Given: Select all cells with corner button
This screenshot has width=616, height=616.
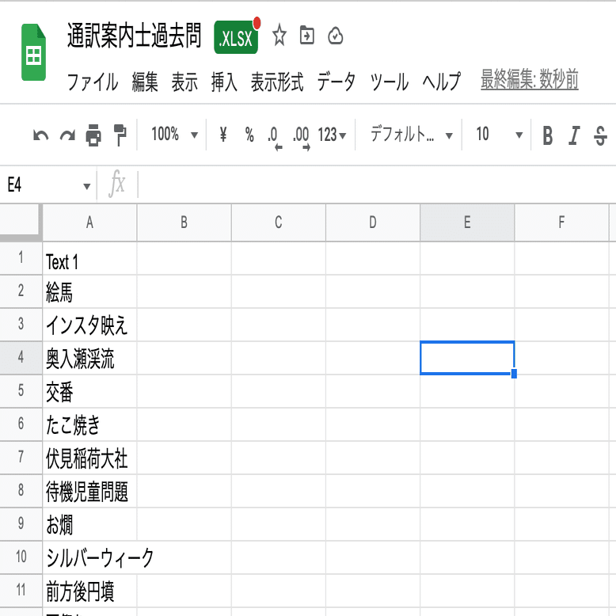Looking at the screenshot, I should [21, 222].
